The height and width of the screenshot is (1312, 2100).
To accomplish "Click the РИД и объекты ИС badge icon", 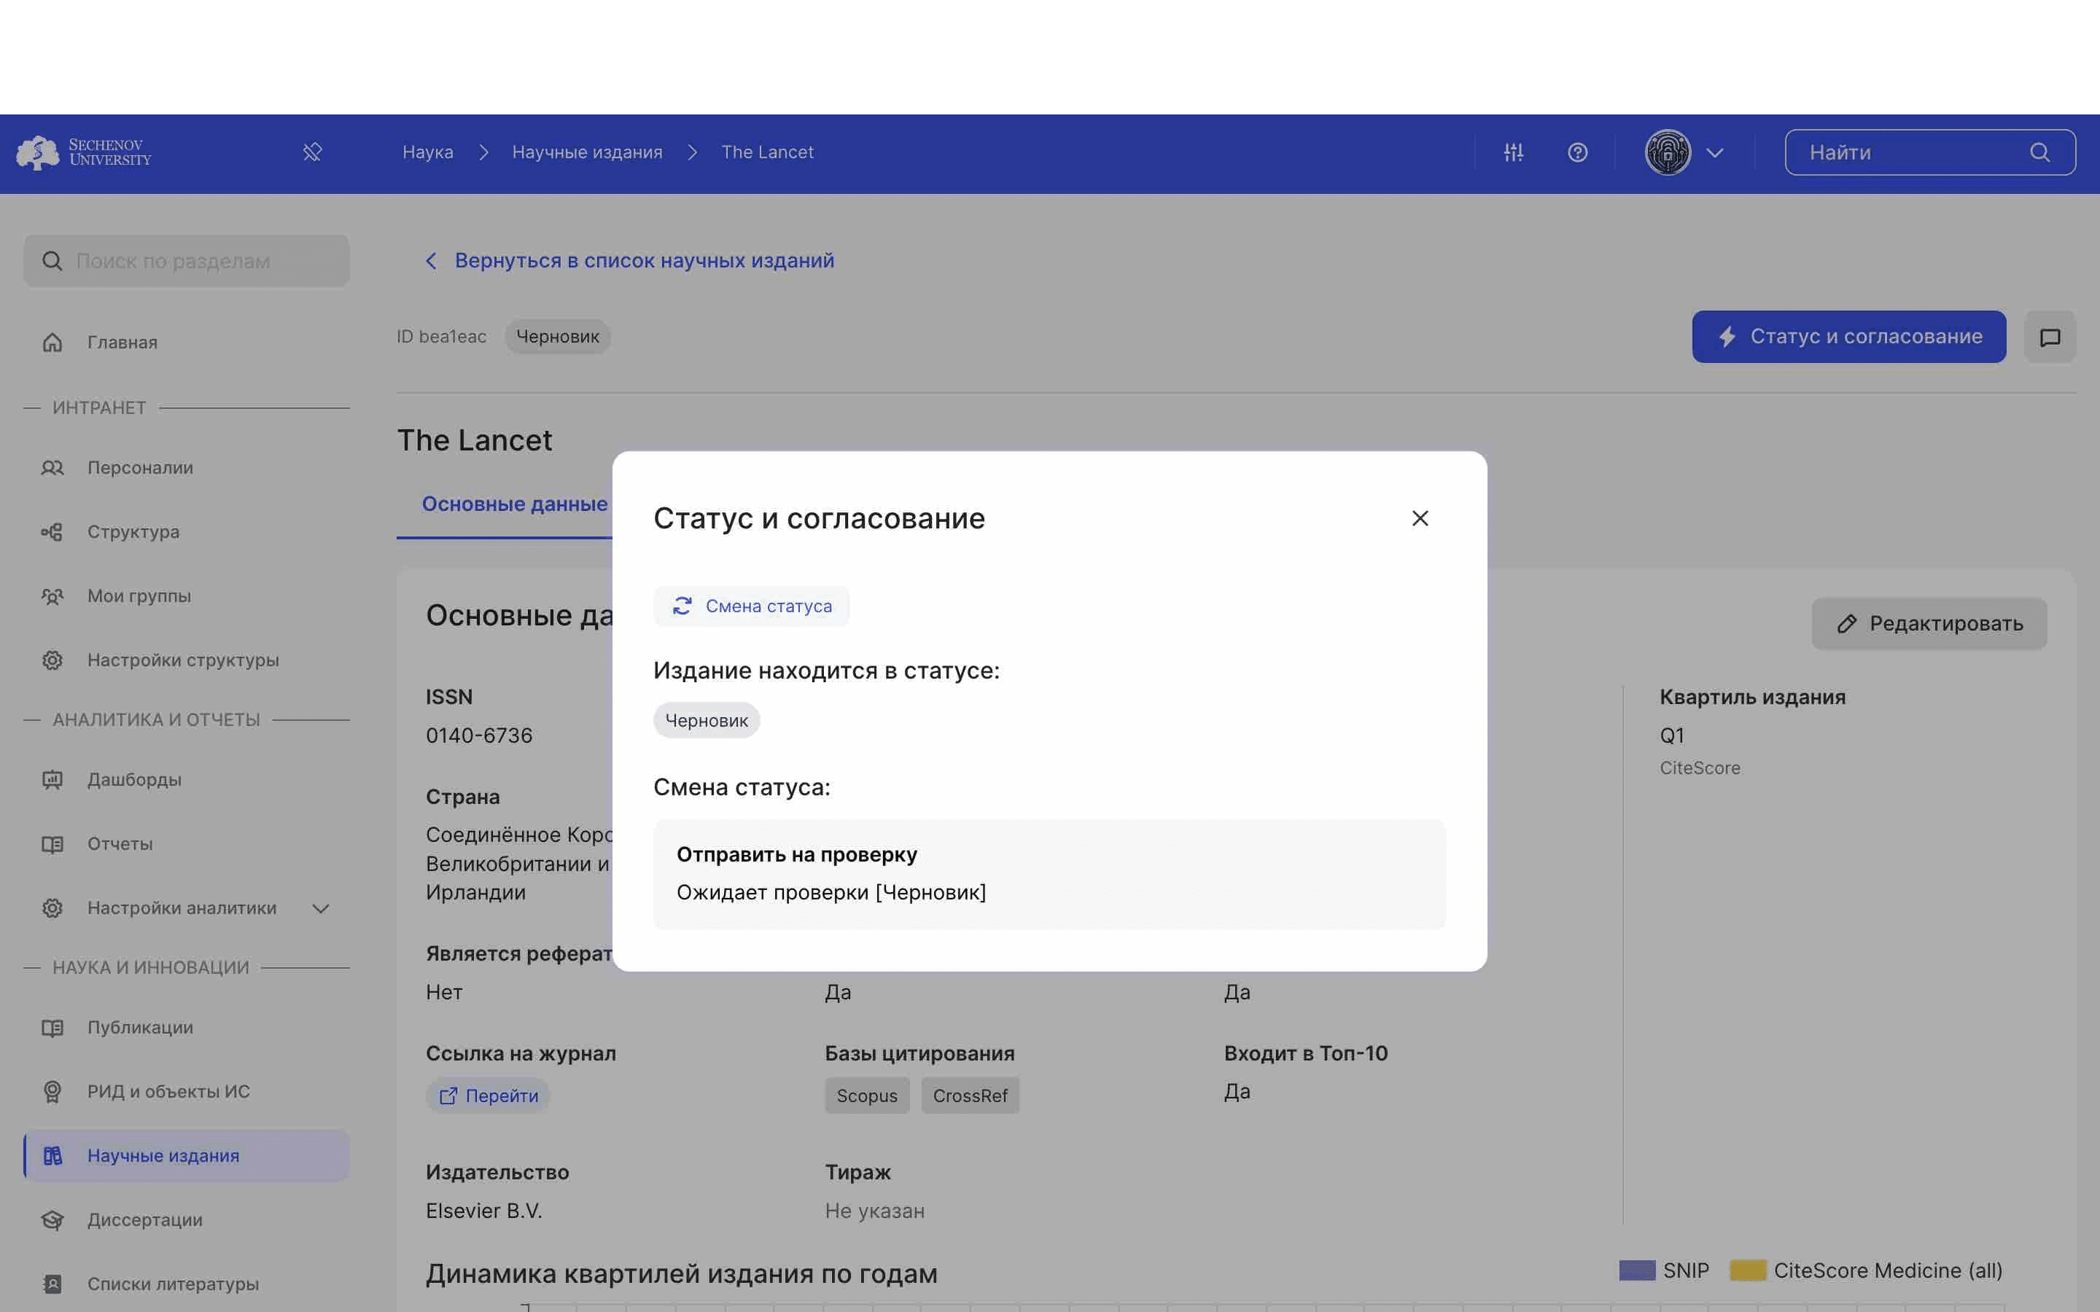I will [x=53, y=1092].
